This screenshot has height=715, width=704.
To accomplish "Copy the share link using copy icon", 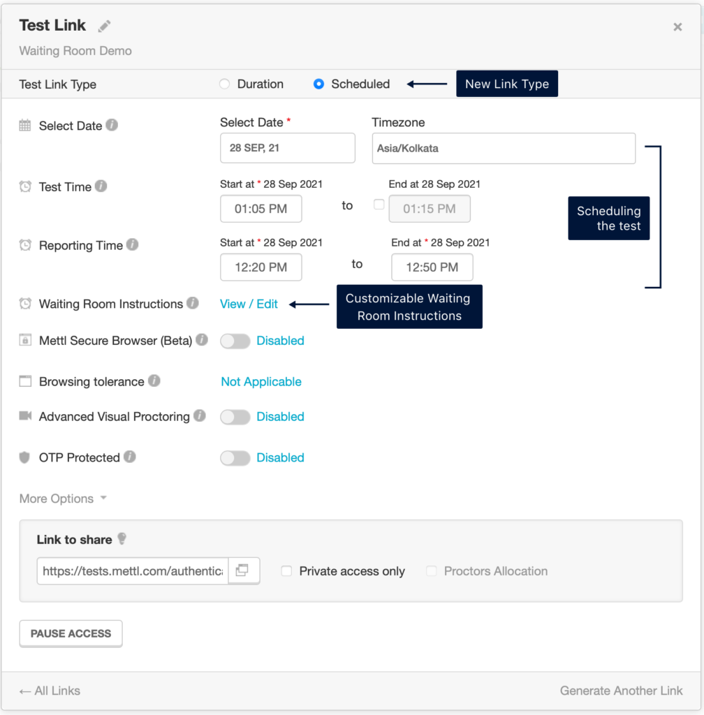I will point(243,570).
